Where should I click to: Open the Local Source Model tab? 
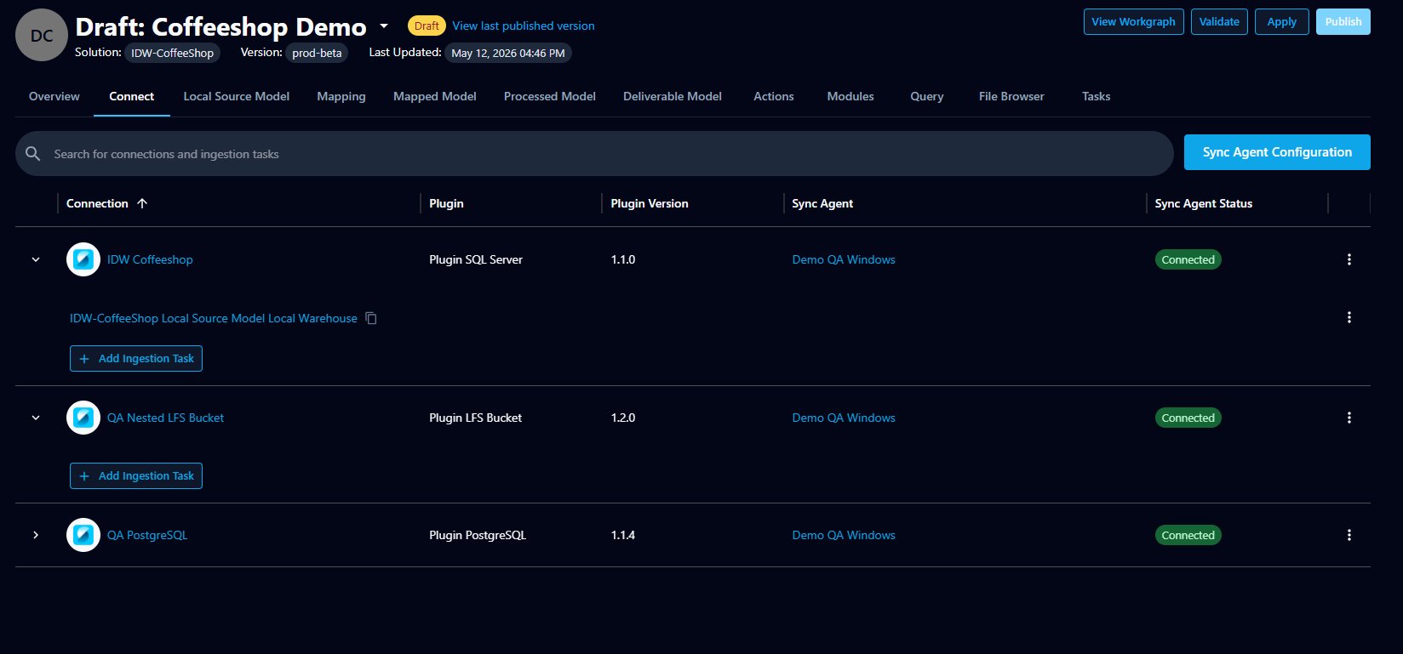pos(237,96)
